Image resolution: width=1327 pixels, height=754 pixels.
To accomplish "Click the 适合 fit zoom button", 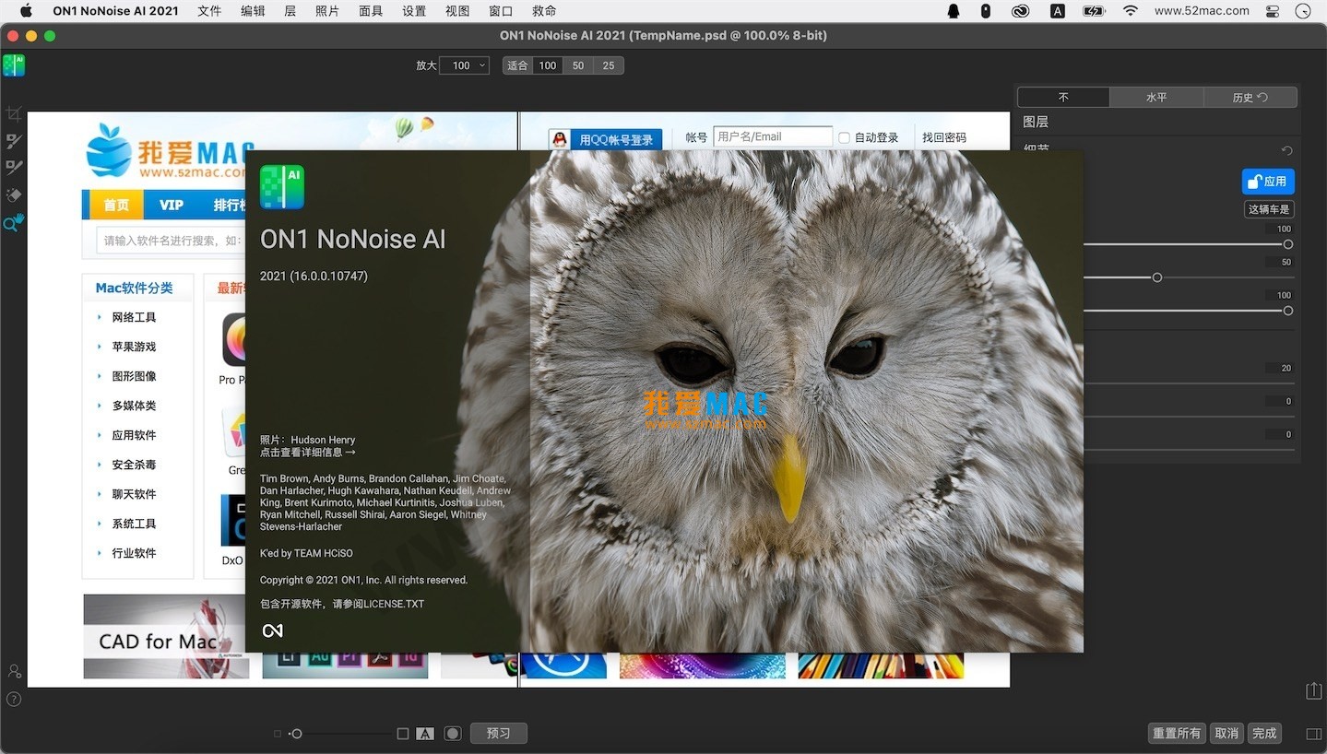I will [x=517, y=65].
